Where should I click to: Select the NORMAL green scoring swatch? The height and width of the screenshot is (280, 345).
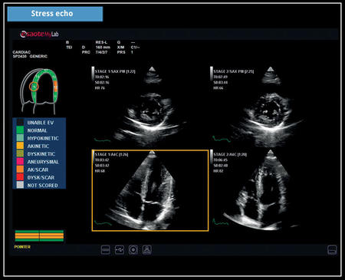coord(20,130)
